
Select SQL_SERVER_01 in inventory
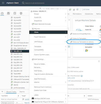(20, 48)
